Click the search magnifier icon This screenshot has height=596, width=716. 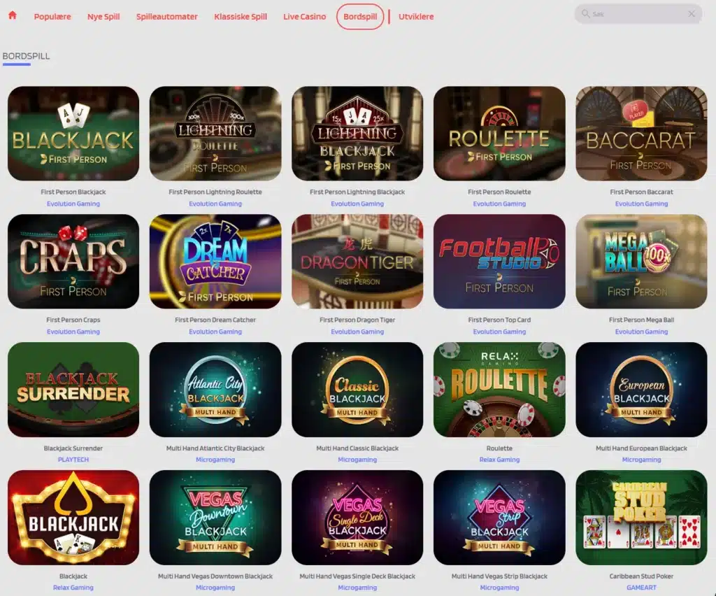click(585, 14)
